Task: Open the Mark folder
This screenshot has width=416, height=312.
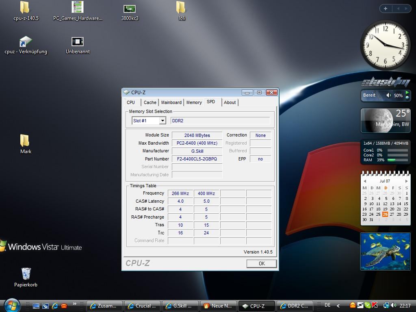Action: tap(26, 144)
